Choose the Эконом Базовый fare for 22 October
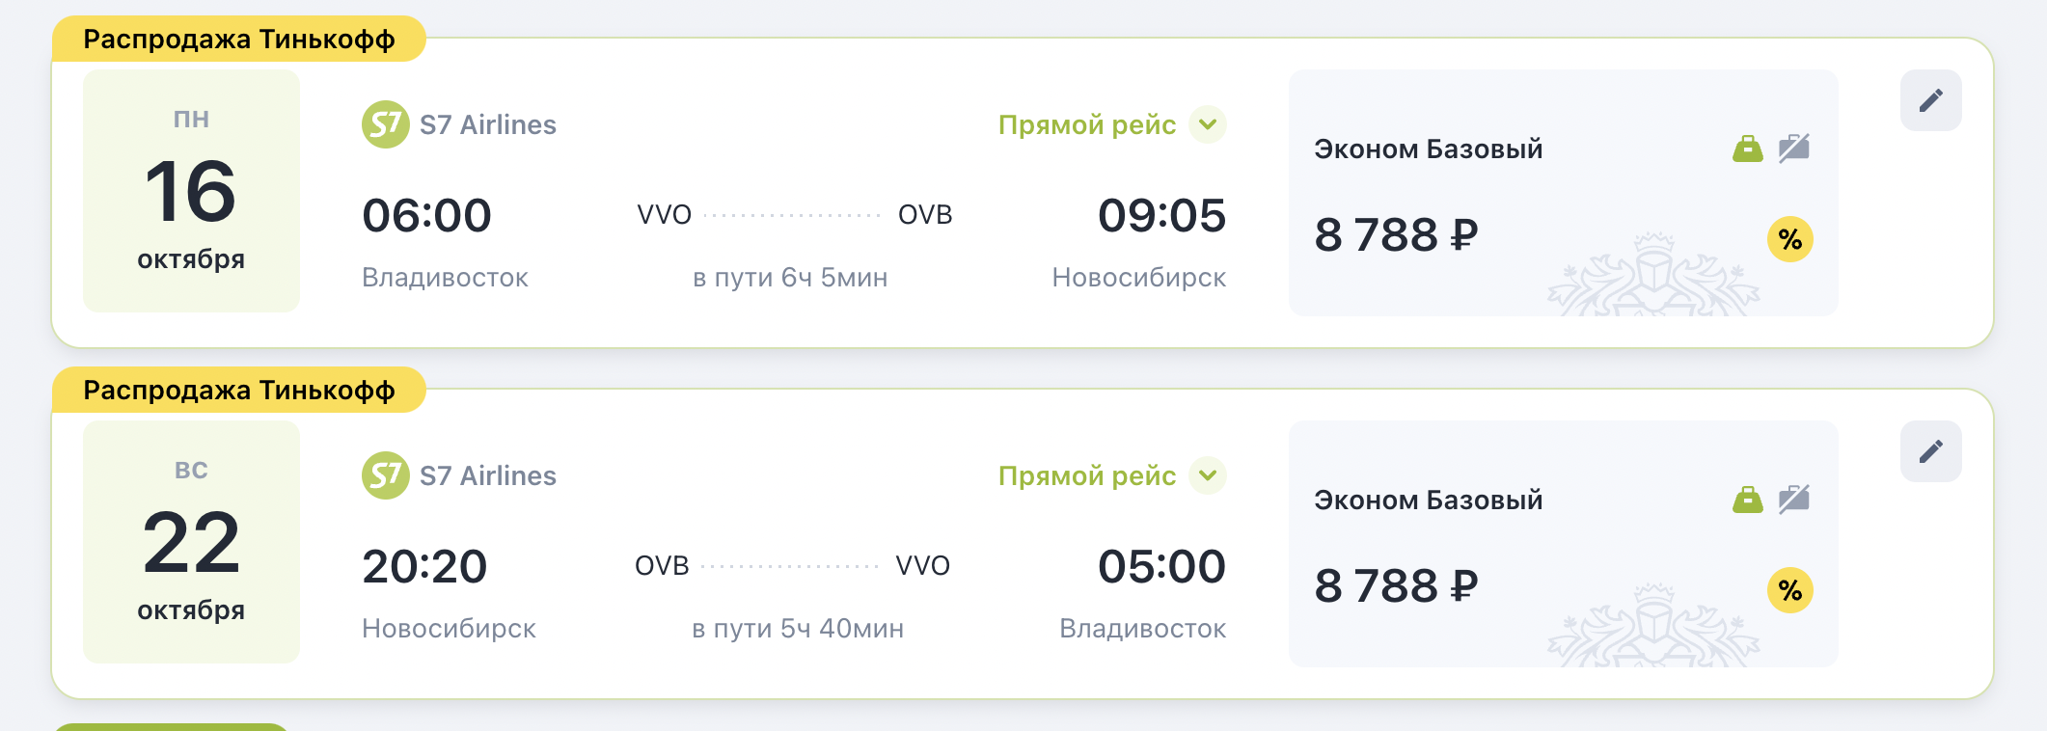Screen dimensions: 2047x731 1428,501
